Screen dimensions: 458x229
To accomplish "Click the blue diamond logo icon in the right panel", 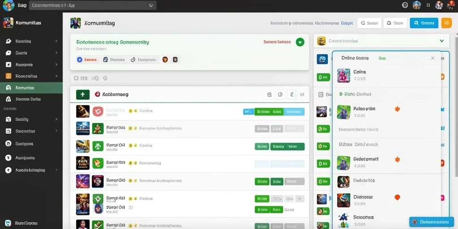I will point(322,59).
